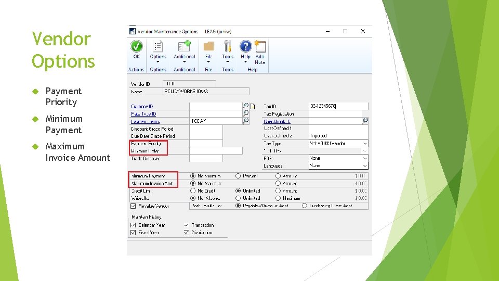
Task: Click into the Discount Grace Period field
Action: click(x=206, y=129)
